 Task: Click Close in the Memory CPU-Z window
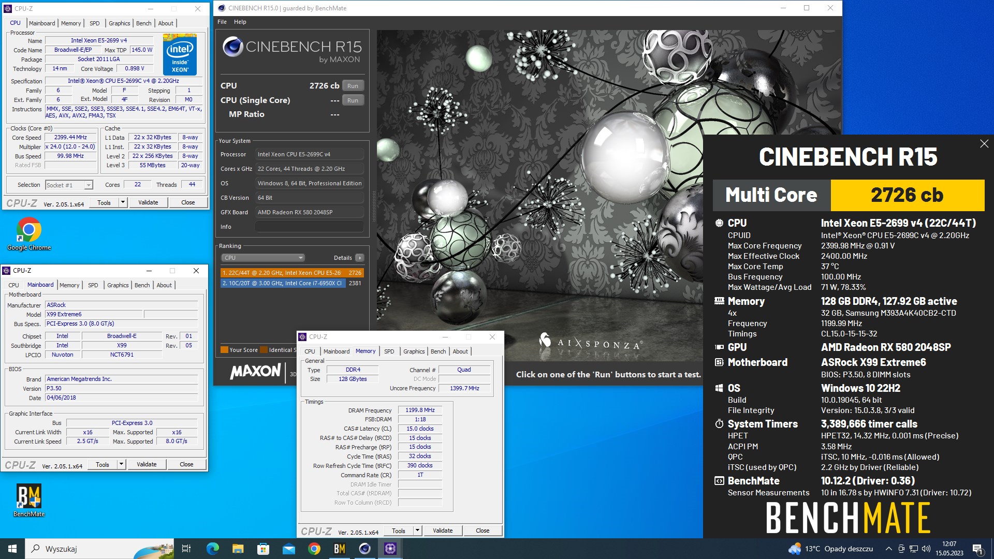[483, 531]
